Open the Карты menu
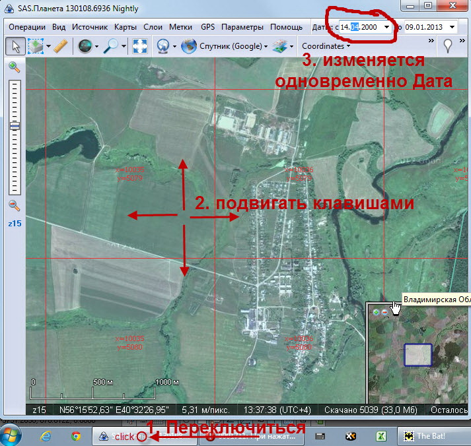The width and height of the screenshot is (471, 446). pos(125,27)
